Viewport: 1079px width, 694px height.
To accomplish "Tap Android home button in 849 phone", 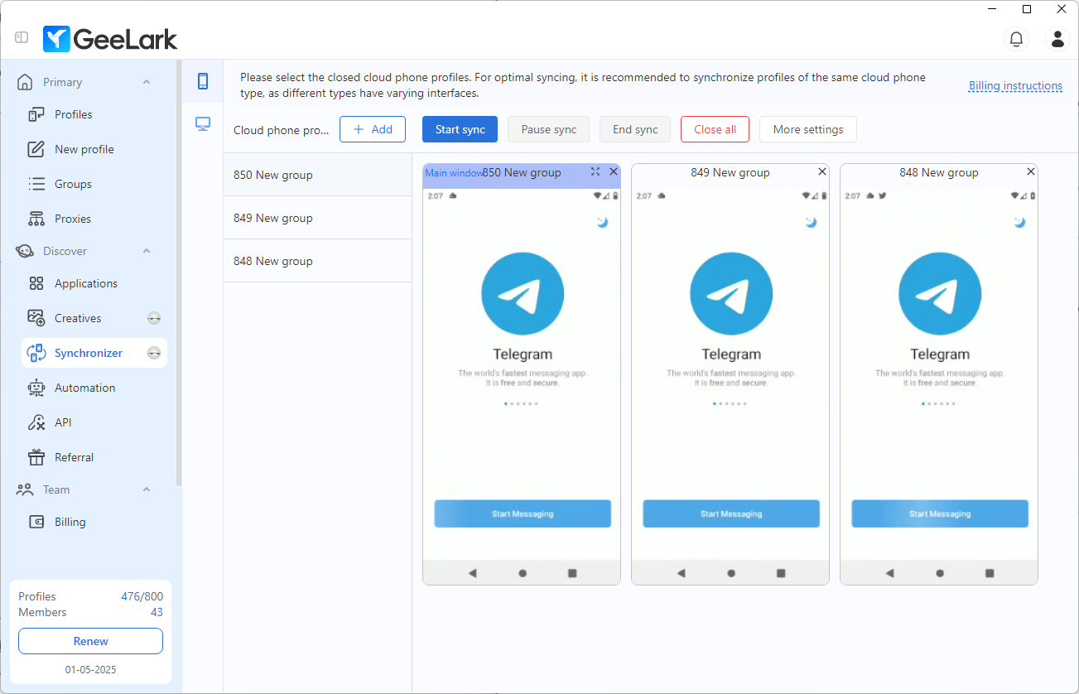I will (x=731, y=573).
